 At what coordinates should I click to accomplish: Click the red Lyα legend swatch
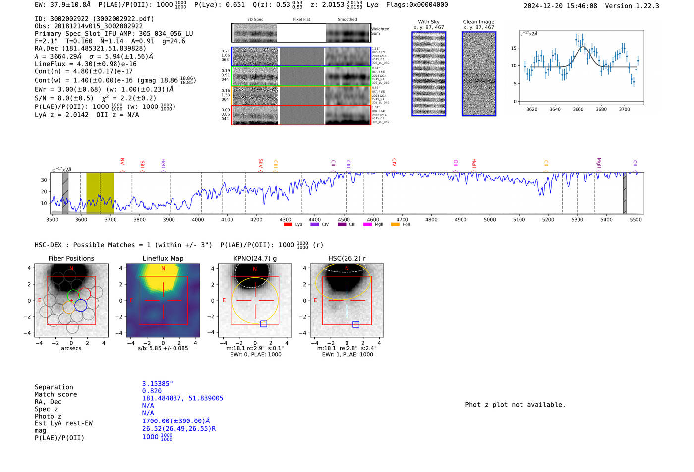pos(288,225)
